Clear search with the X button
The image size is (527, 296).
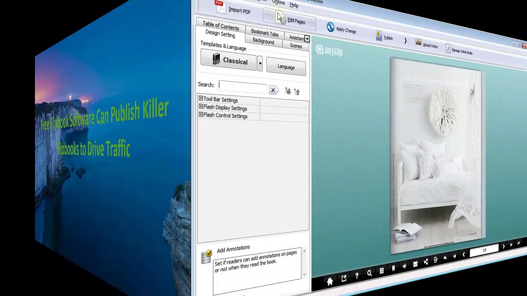tap(273, 90)
